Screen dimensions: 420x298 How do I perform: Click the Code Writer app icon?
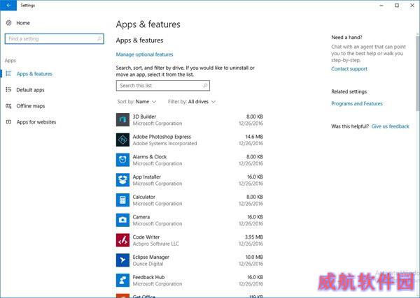[x=122, y=240]
